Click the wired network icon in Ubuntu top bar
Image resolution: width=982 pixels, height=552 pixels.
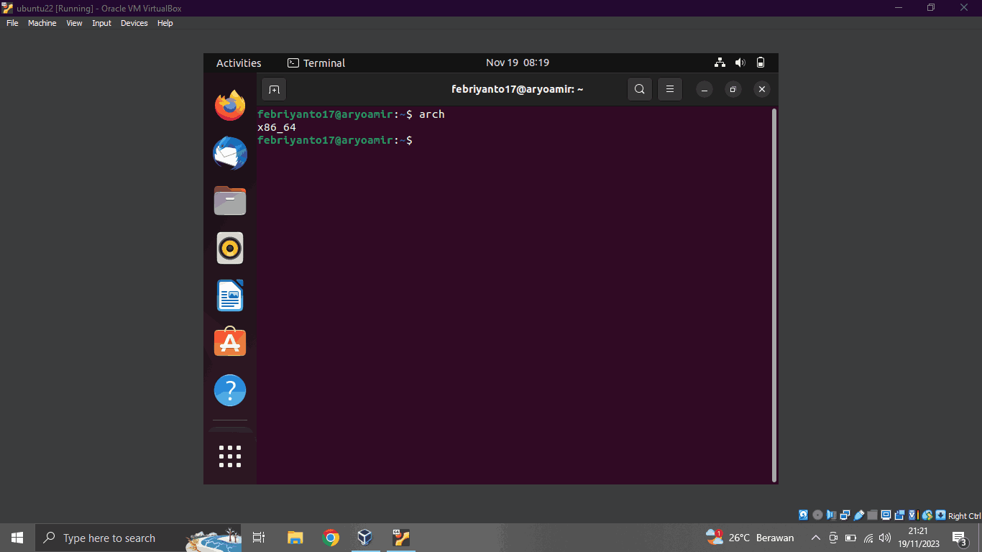[720, 63]
